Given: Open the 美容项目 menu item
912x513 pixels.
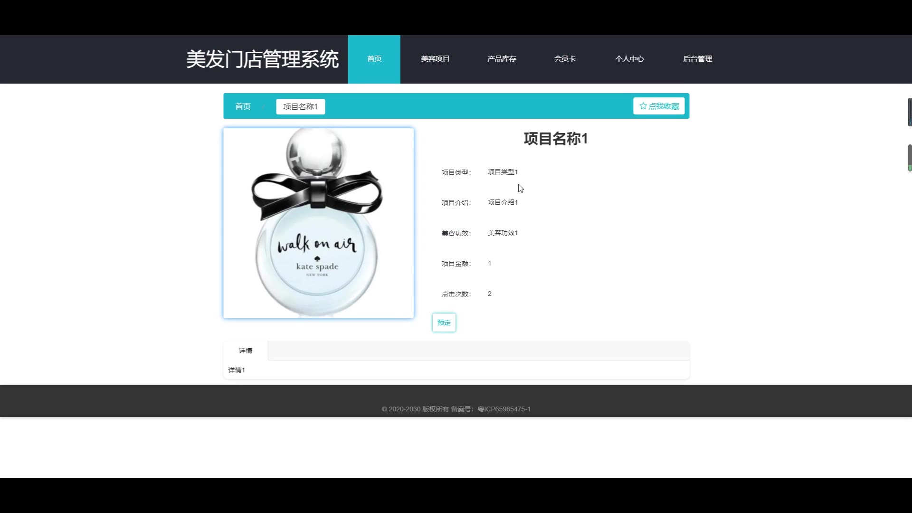Looking at the screenshot, I should pos(435,59).
